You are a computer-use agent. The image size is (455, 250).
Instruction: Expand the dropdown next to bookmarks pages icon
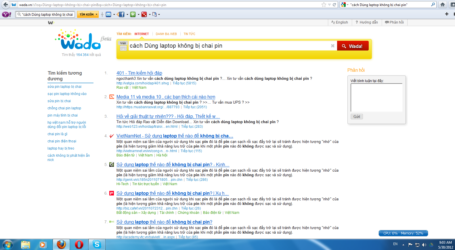click(159, 14)
